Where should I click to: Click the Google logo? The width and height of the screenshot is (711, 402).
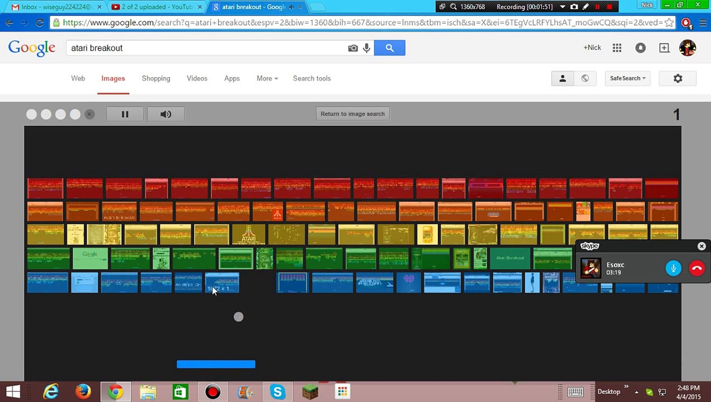(x=32, y=48)
